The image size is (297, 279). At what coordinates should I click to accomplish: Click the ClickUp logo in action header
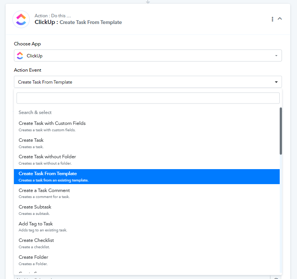pos(21,19)
